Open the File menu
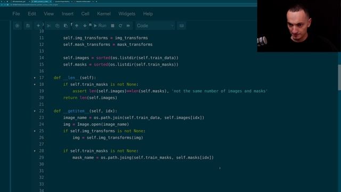 click(16, 14)
